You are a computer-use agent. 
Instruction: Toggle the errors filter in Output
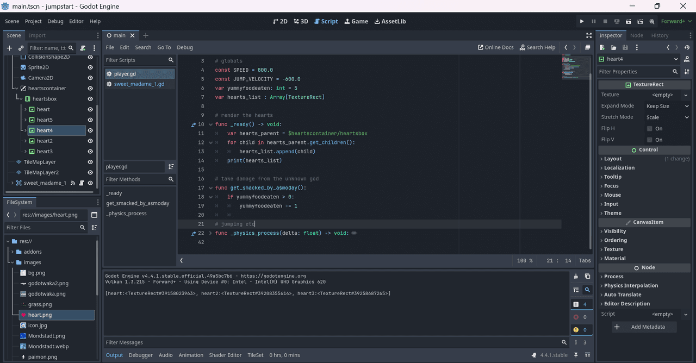click(x=580, y=317)
